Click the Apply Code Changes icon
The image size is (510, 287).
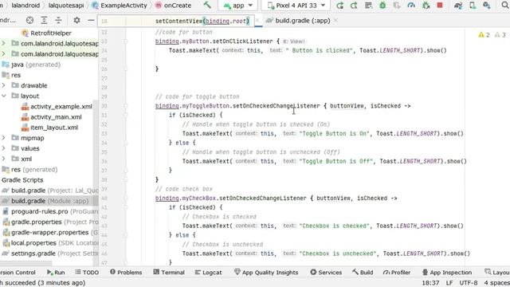[x=368, y=6]
